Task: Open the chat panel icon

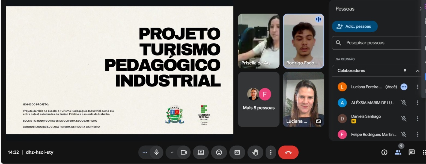Action: pos(412,152)
